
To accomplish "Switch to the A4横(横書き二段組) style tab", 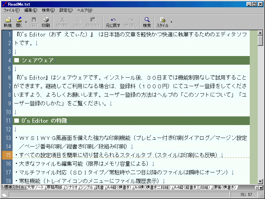I will pos(153,187).
